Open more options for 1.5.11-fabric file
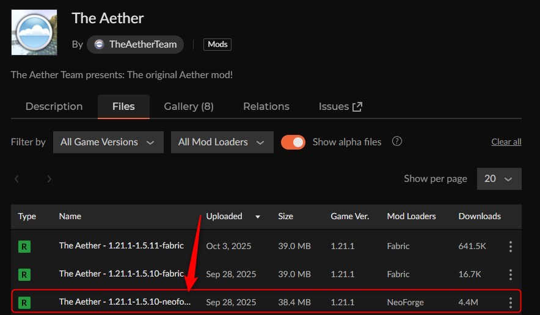 pyautogui.click(x=511, y=246)
